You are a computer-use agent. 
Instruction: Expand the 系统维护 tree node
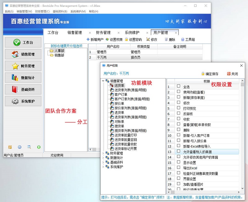(103, 167)
